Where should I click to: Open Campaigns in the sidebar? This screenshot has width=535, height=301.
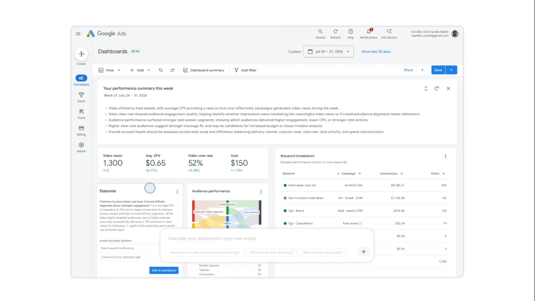click(81, 80)
